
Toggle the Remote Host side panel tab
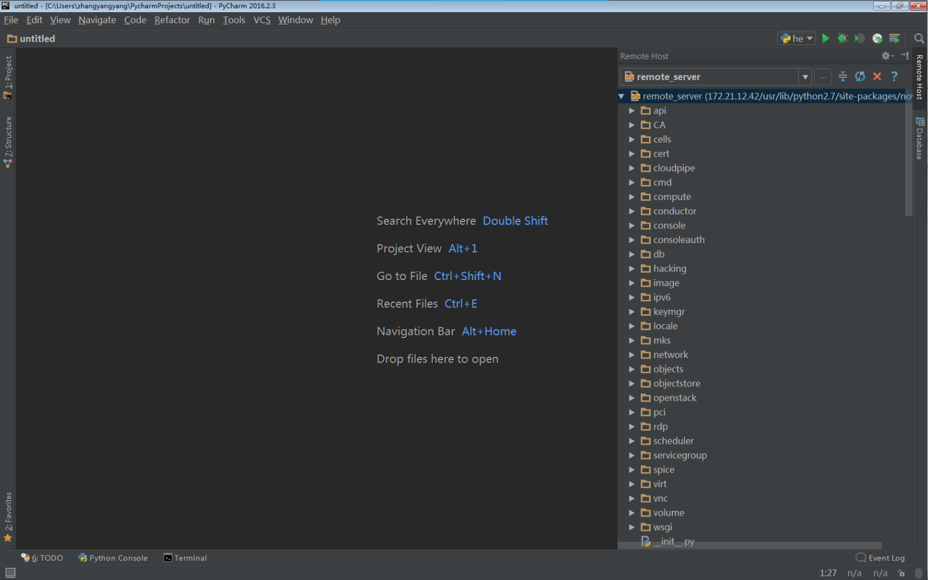click(919, 77)
